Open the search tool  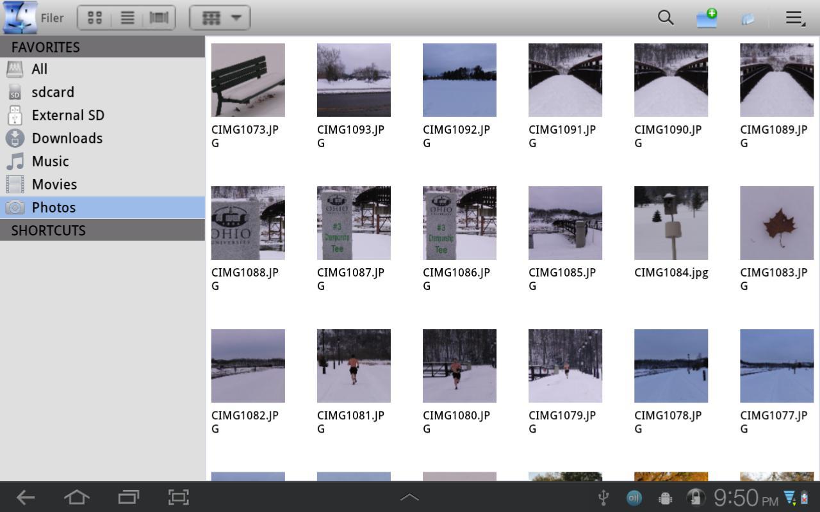click(x=665, y=18)
